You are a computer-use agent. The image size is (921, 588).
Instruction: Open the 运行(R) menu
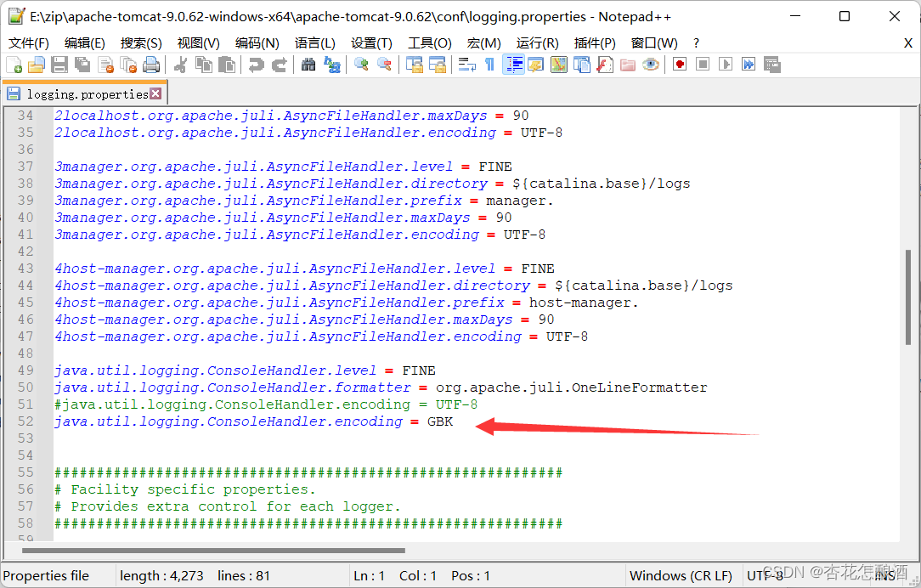539,42
